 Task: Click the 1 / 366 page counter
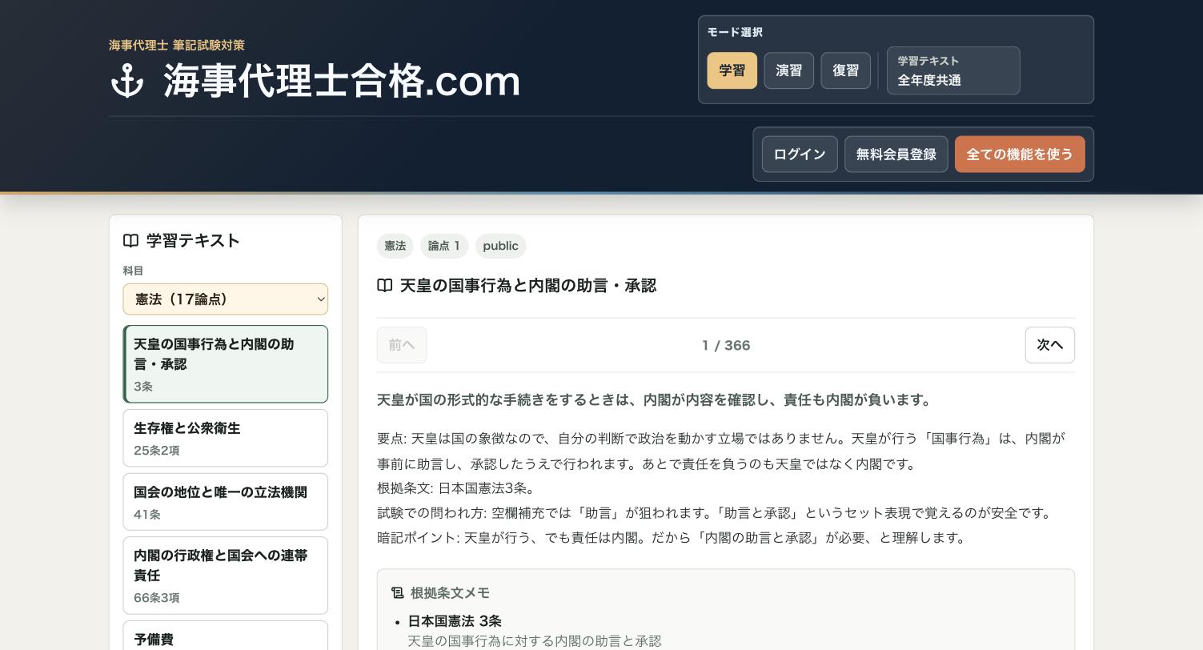(x=726, y=346)
